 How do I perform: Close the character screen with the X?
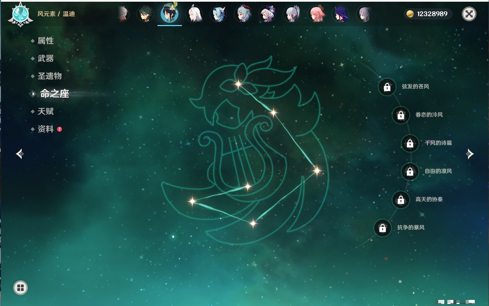469,14
